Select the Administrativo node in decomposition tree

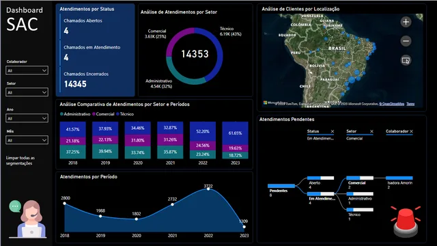360,193
